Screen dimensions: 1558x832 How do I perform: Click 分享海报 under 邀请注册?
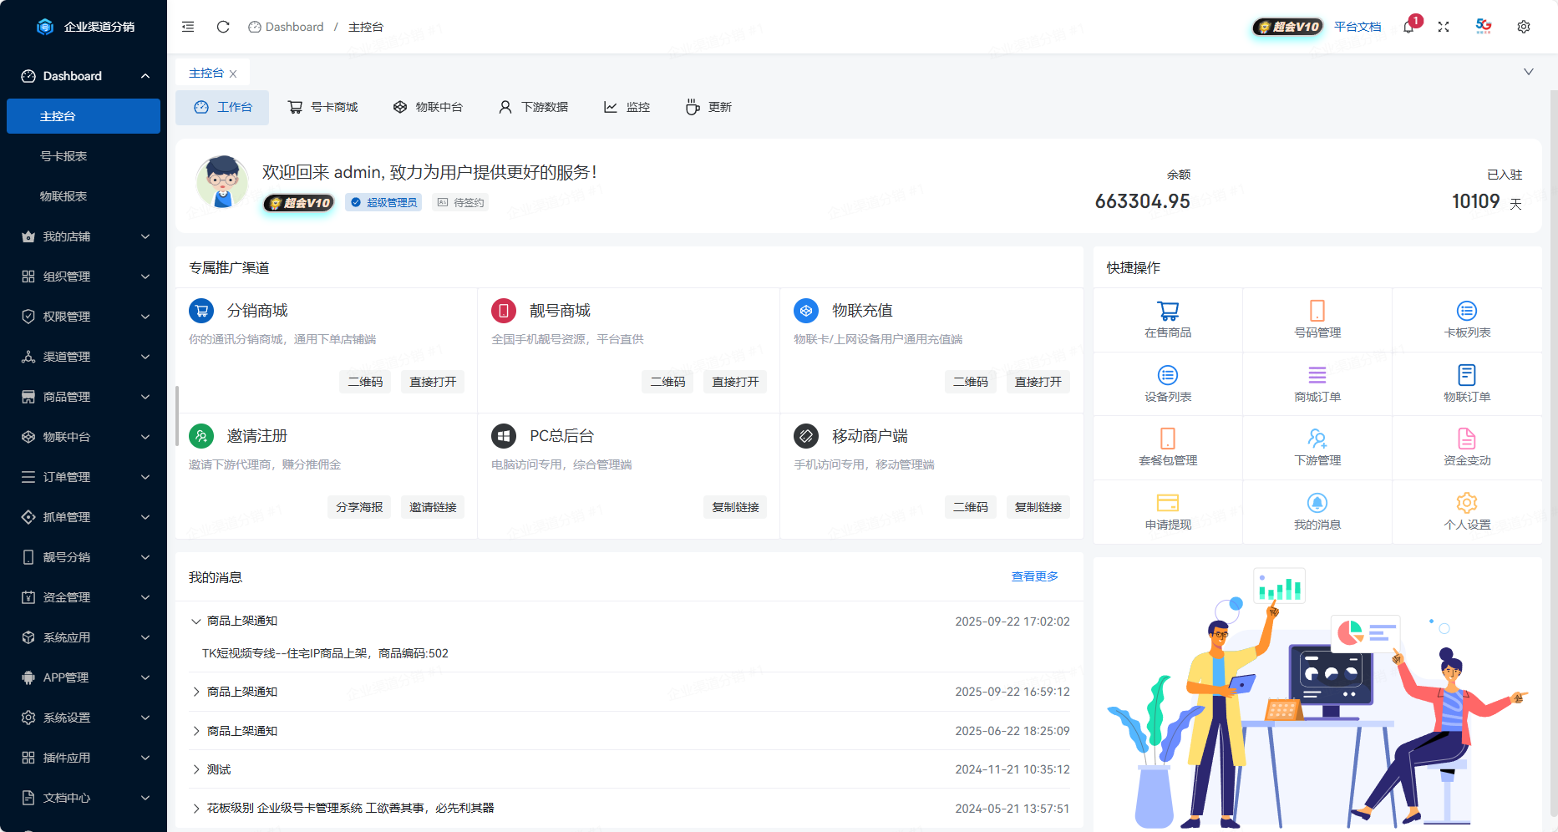[x=359, y=506]
